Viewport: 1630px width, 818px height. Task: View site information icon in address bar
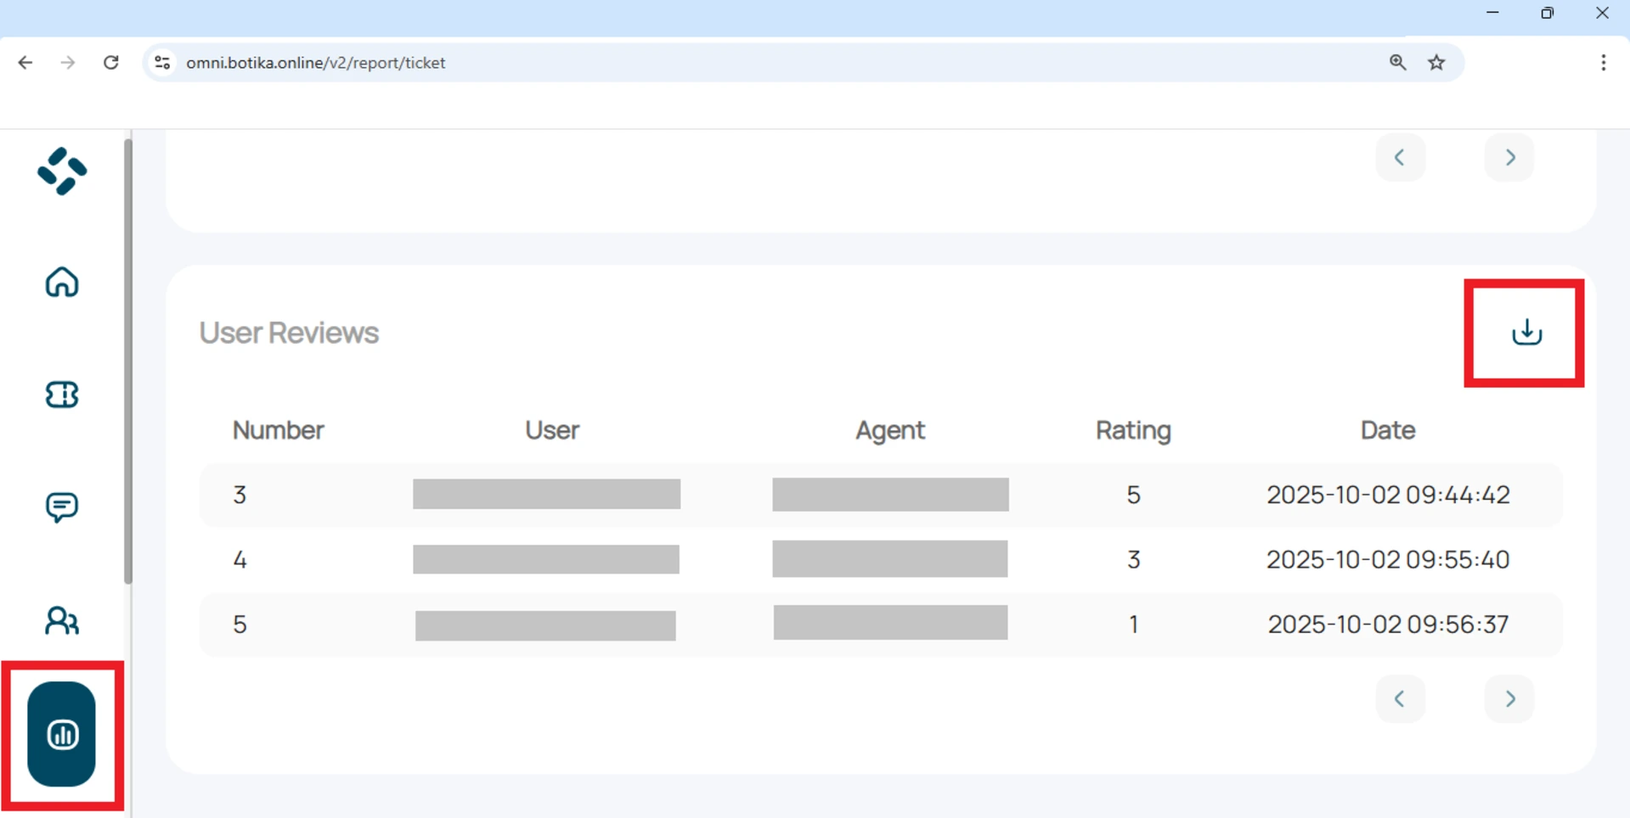pyautogui.click(x=162, y=63)
